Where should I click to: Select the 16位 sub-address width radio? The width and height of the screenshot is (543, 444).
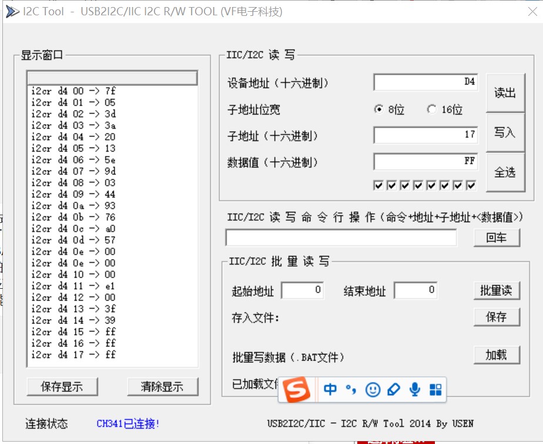pos(431,109)
